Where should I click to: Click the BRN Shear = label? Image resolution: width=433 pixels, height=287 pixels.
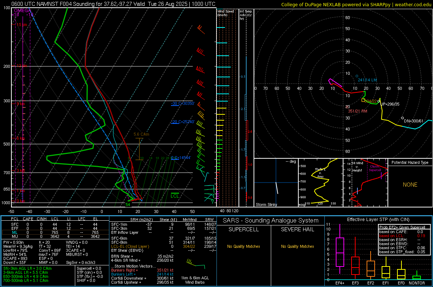pyautogui.click(x=122, y=256)
